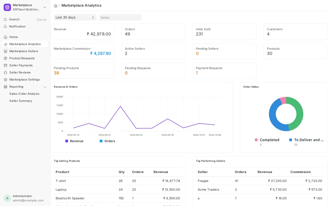
Task: Open Search in the sidebar
Action: [25, 20]
